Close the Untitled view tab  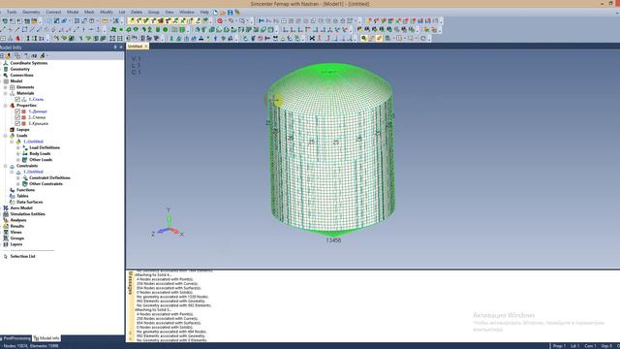146,47
